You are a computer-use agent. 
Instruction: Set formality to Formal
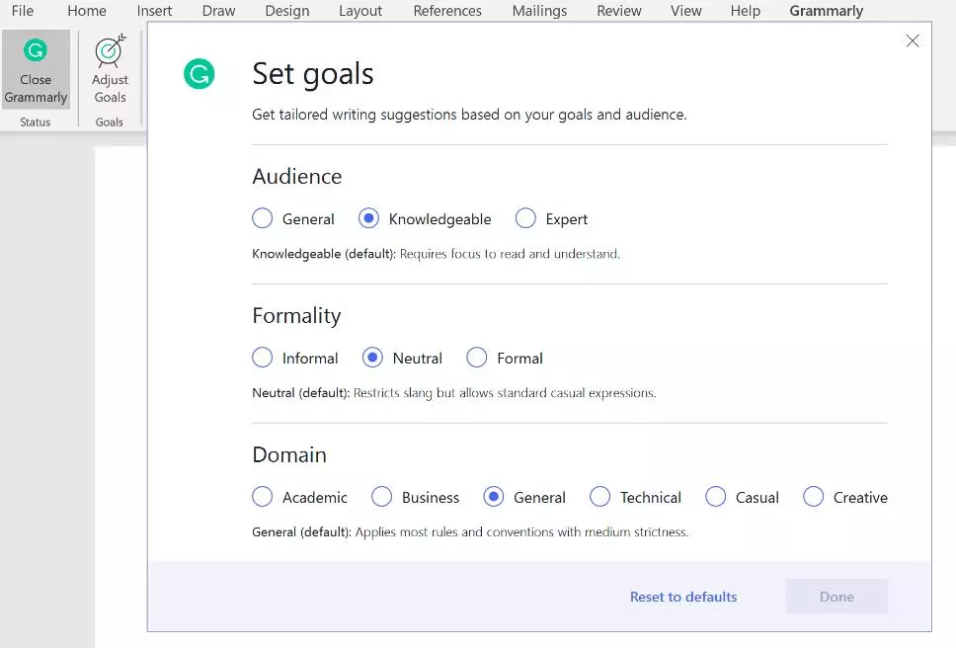click(477, 358)
